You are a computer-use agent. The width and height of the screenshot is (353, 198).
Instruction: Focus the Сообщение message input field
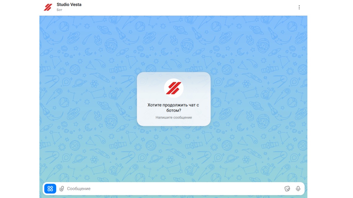coord(174,189)
